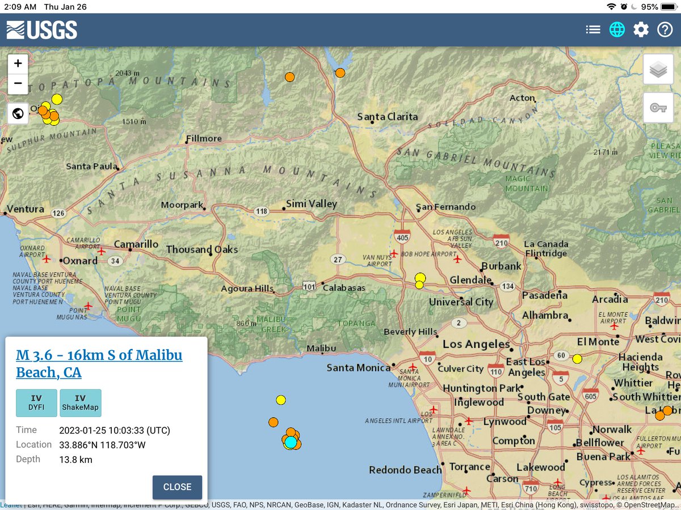Open the IV DYFI intensity badge

(x=36, y=403)
